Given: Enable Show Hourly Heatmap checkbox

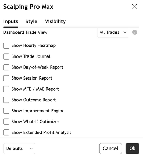Looking at the screenshot, I should (x=6, y=46).
